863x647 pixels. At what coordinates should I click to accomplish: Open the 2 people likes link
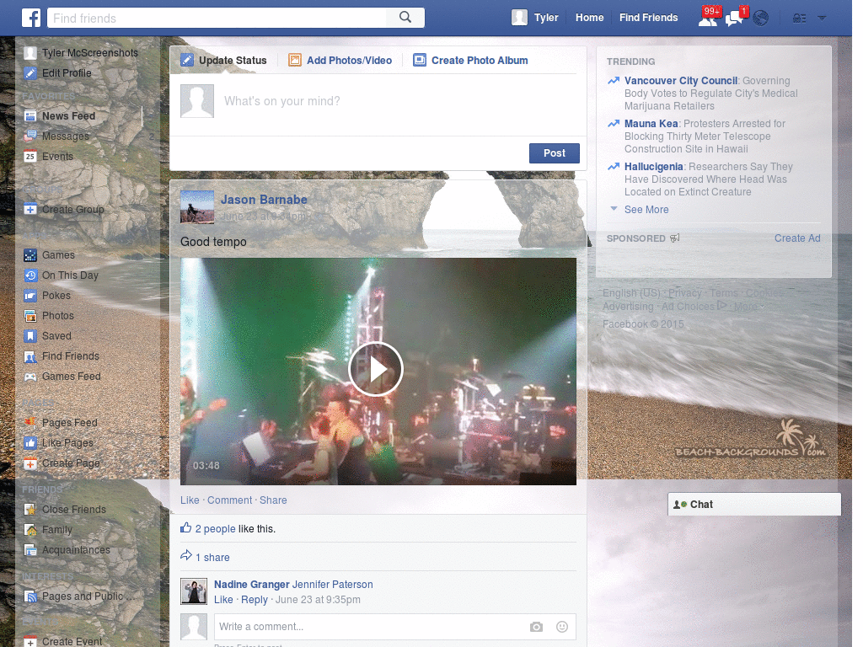(x=215, y=529)
